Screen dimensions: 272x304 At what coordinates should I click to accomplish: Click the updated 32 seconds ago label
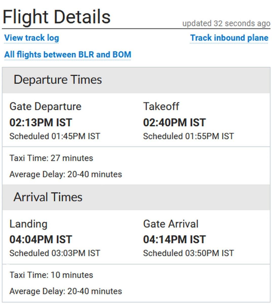[x=226, y=24]
